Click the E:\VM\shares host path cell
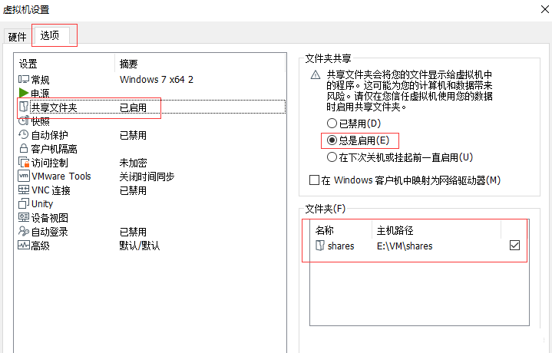The image size is (552, 353). [x=405, y=246]
